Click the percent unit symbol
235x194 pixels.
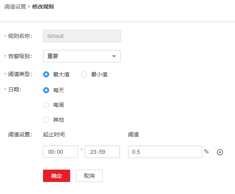[206, 151]
